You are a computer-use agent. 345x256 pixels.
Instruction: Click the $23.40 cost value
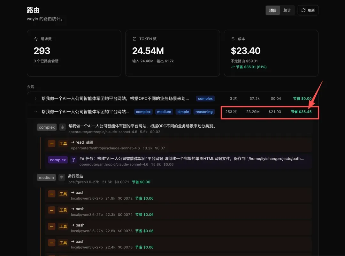(x=245, y=51)
